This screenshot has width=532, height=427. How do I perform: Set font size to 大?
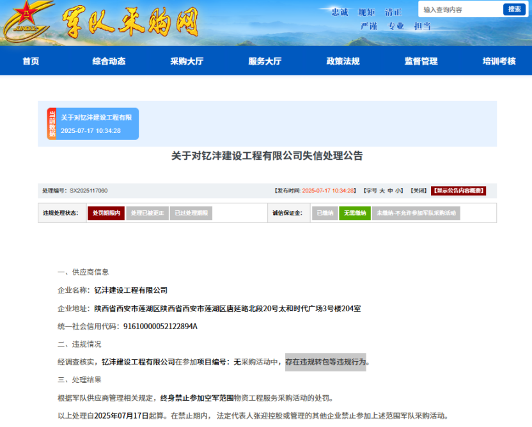pos(382,190)
